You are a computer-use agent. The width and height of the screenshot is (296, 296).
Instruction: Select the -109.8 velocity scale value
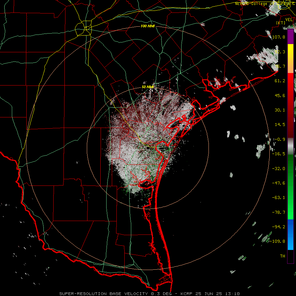point(278,241)
